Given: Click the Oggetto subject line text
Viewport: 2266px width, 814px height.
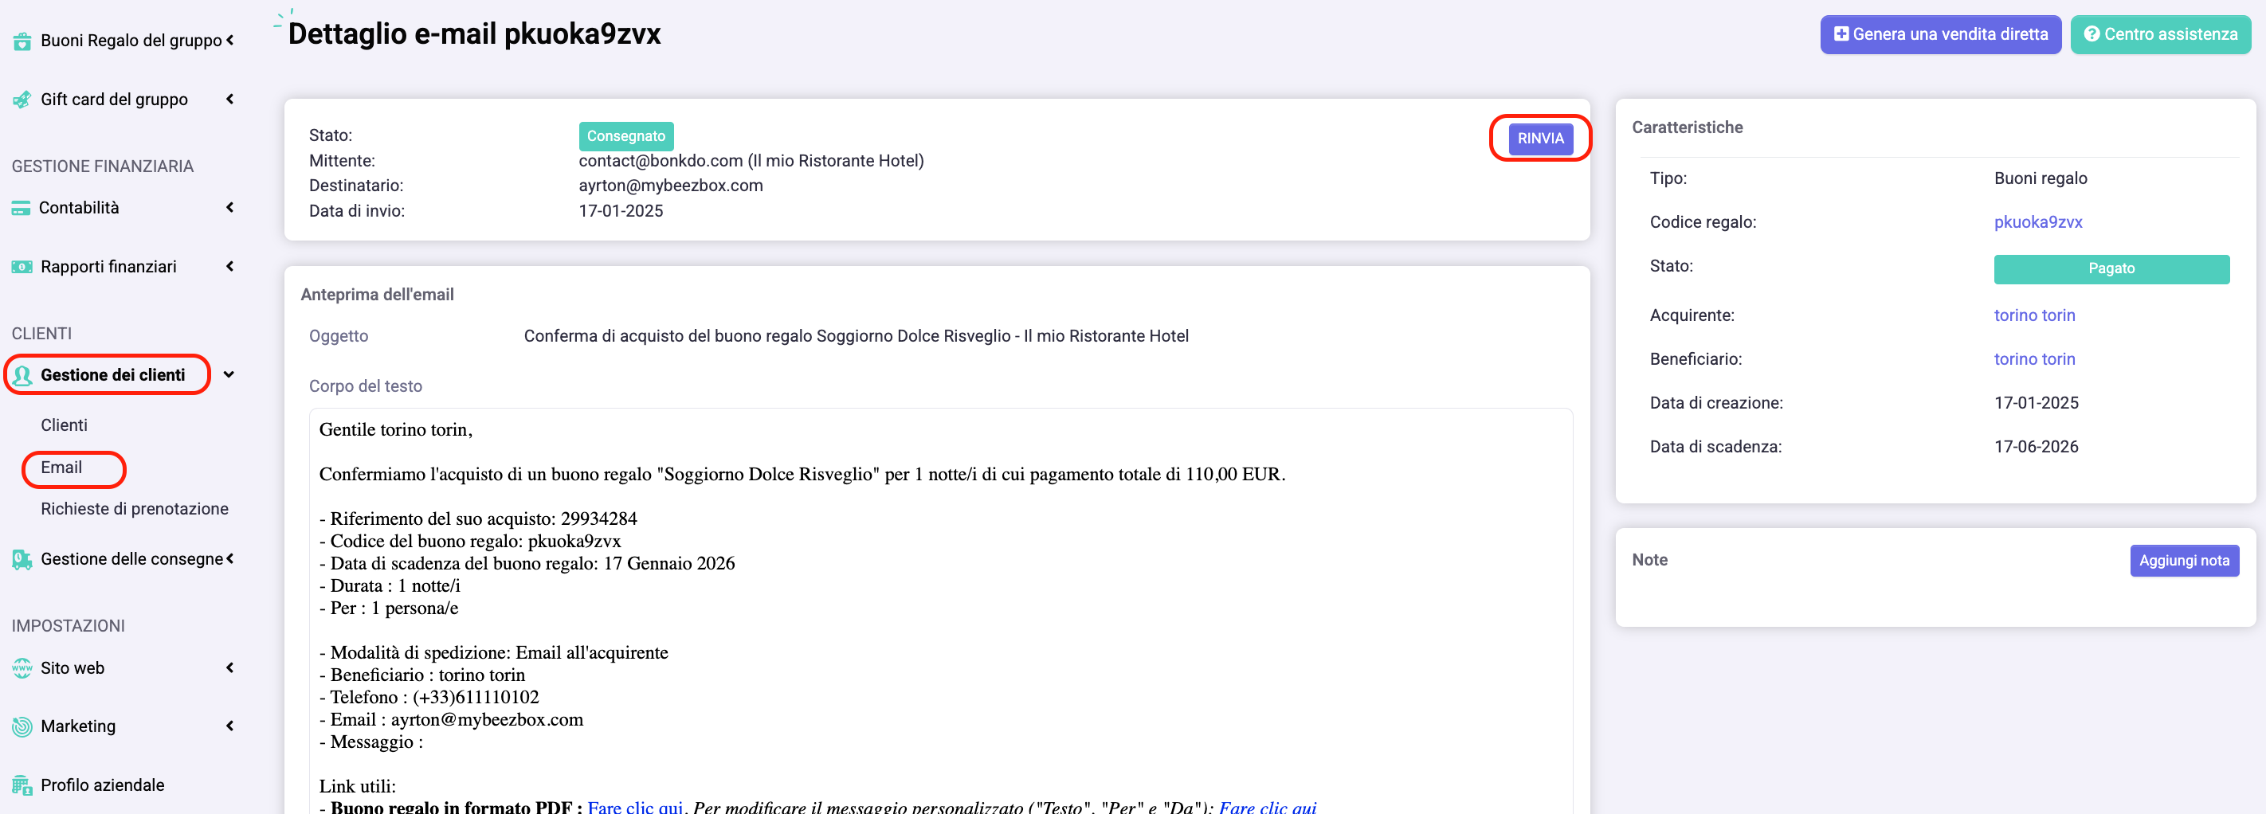Looking at the screenshot, I should point(856,337).
